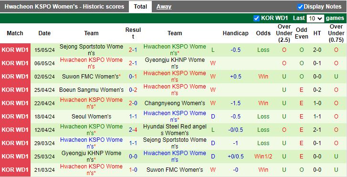
Task: Switch to the Total tab
Action: 140,7
